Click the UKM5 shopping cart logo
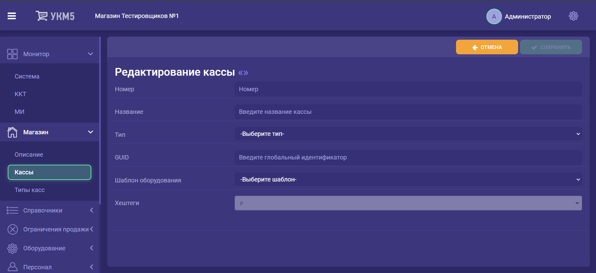Viewport: 596px width, 273px height. [42, 16]
